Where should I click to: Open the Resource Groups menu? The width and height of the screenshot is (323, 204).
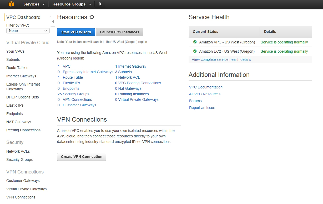tap(72, 4)
